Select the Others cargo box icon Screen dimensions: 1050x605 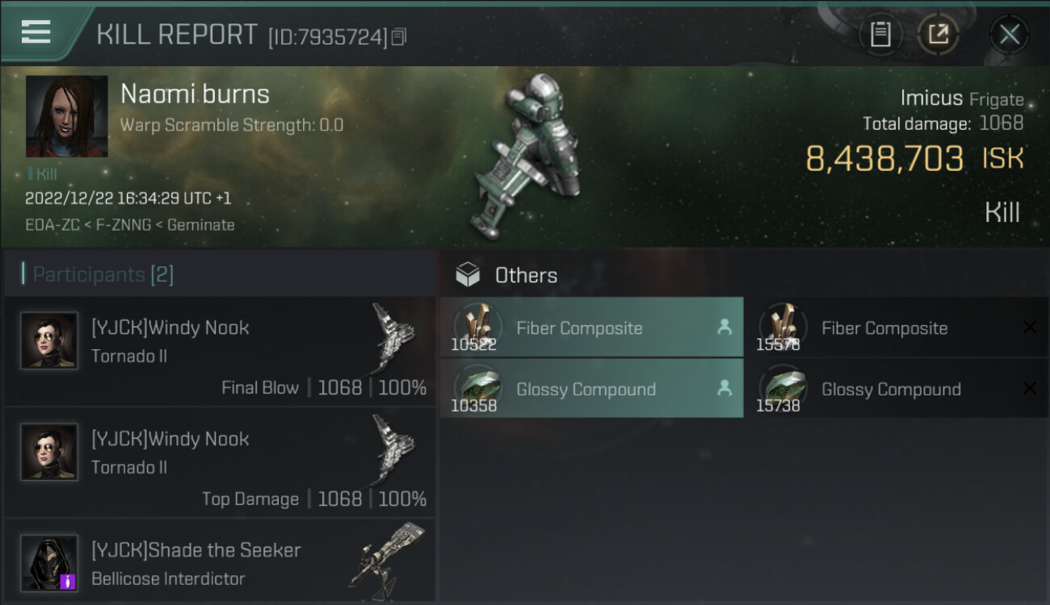tap(468, 275)
